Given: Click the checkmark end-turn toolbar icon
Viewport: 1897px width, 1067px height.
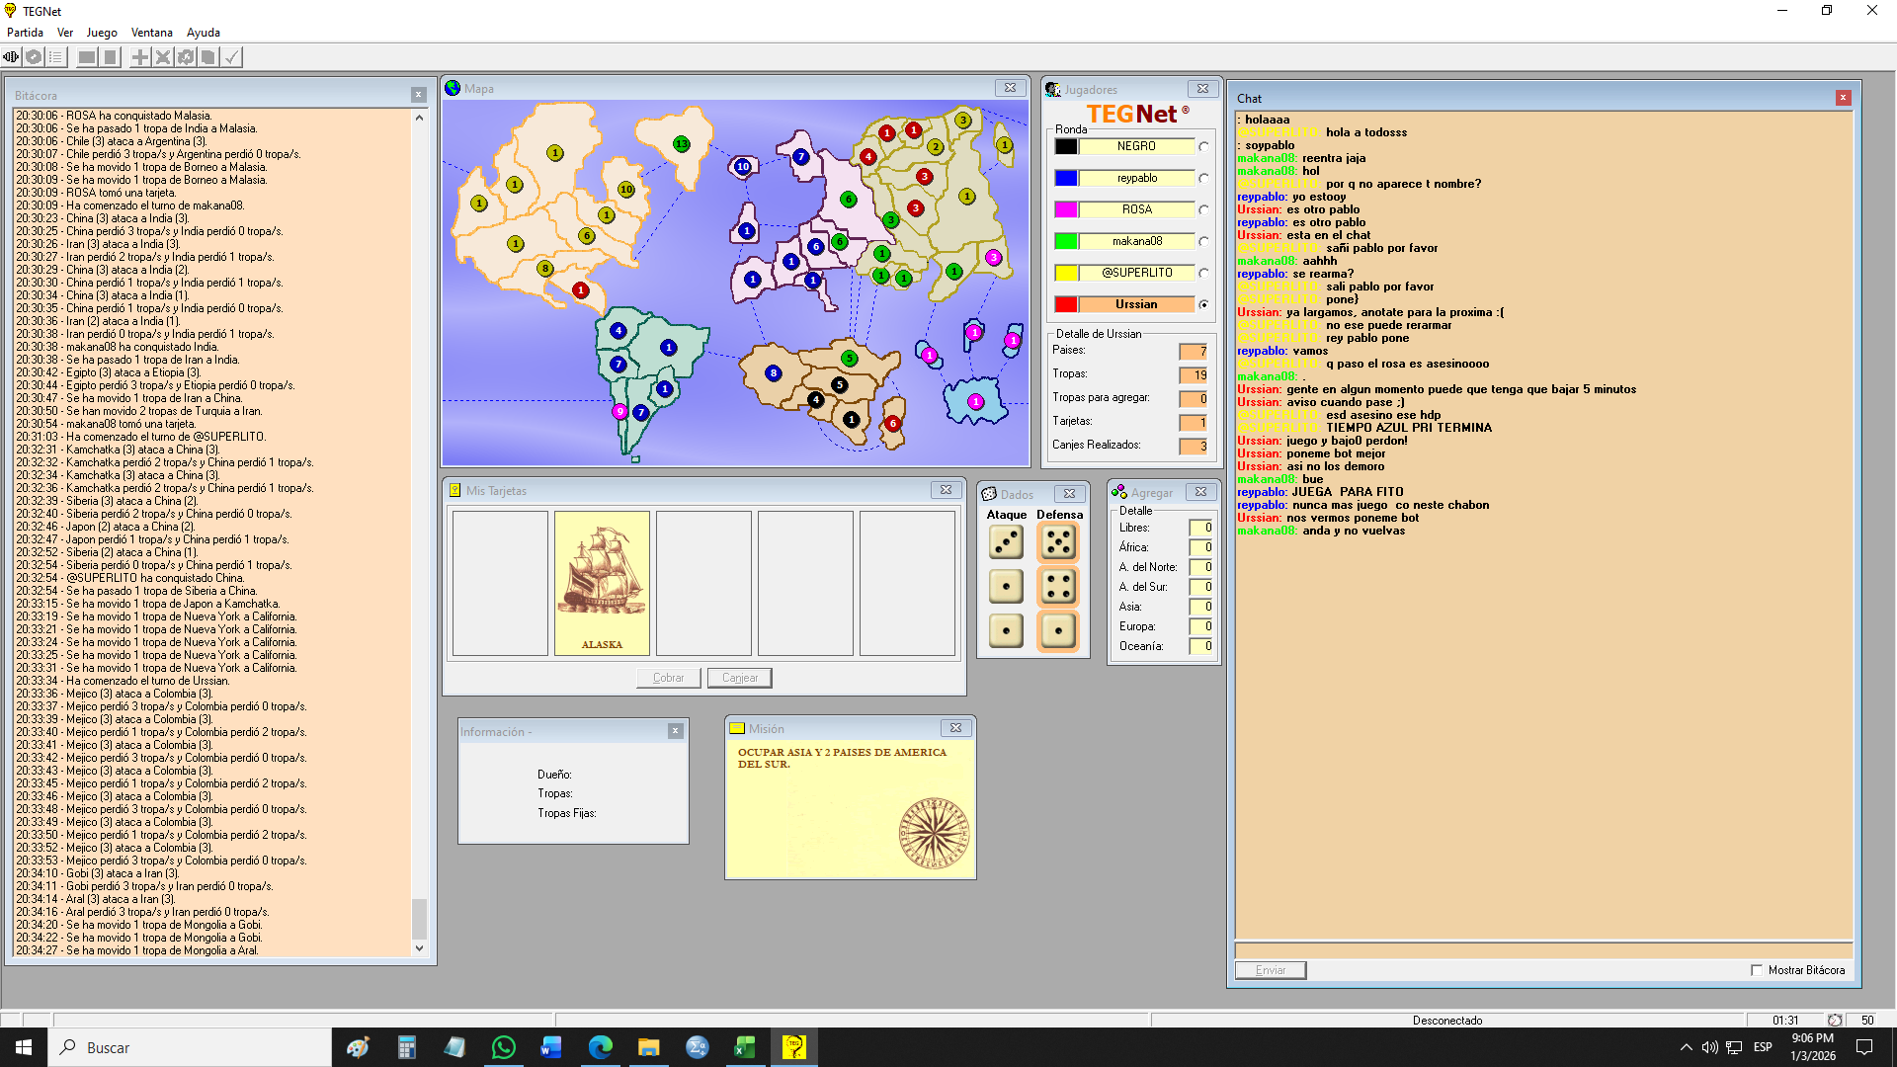Looking at the screenshot, I should (231, 57).
